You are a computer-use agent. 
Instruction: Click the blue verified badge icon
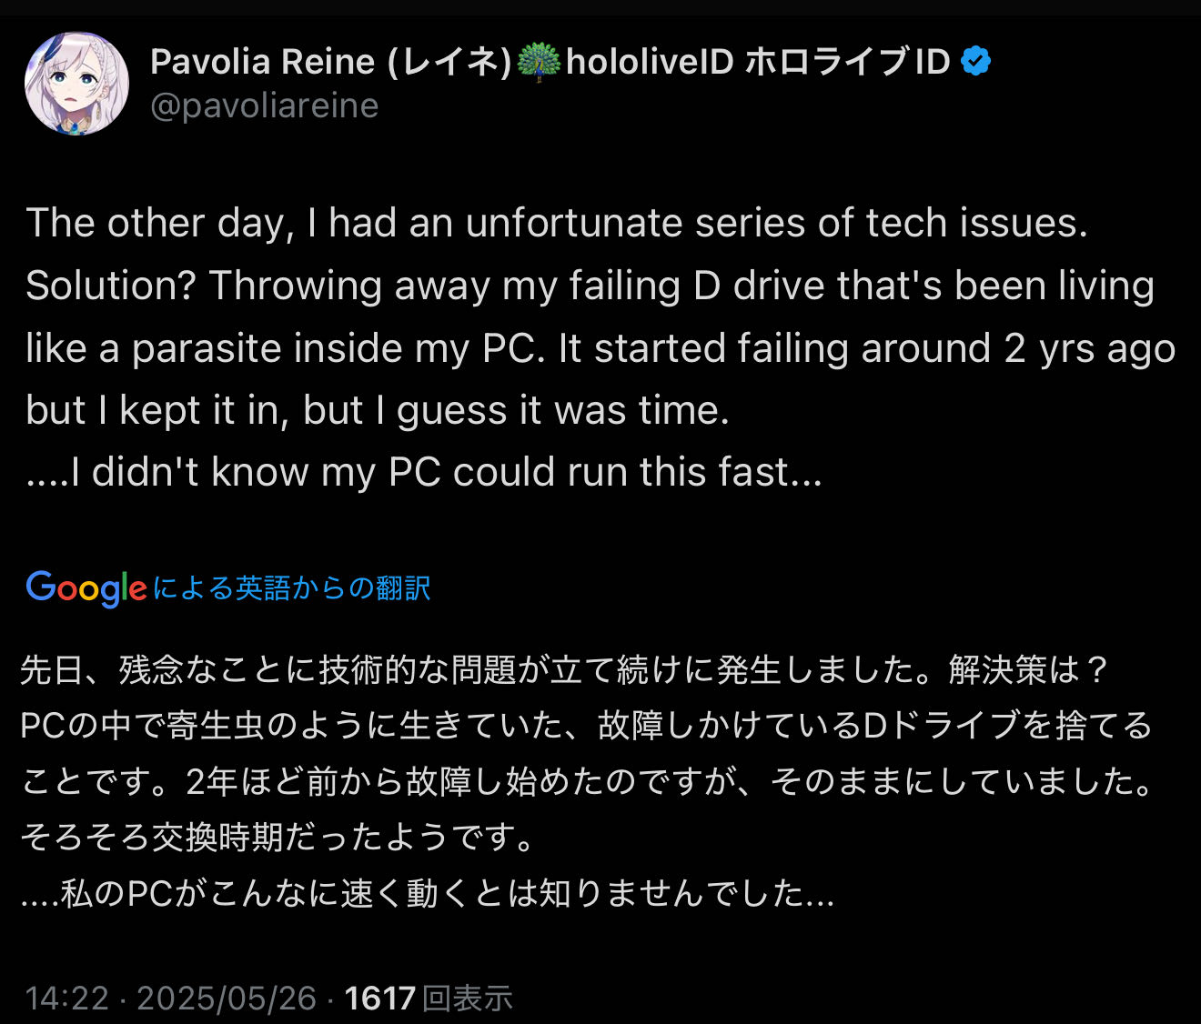[975, 62]
